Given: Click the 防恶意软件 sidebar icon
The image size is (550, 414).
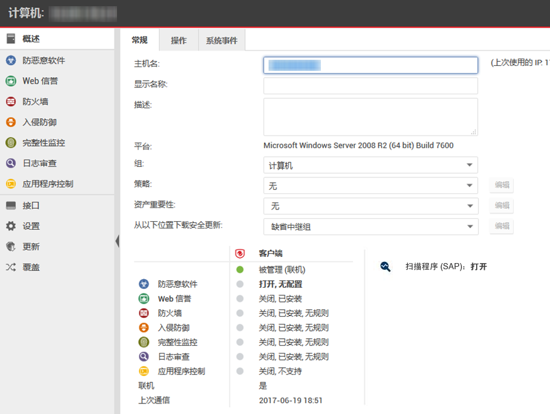Looking at the screenshot, I should click(10, 60).
